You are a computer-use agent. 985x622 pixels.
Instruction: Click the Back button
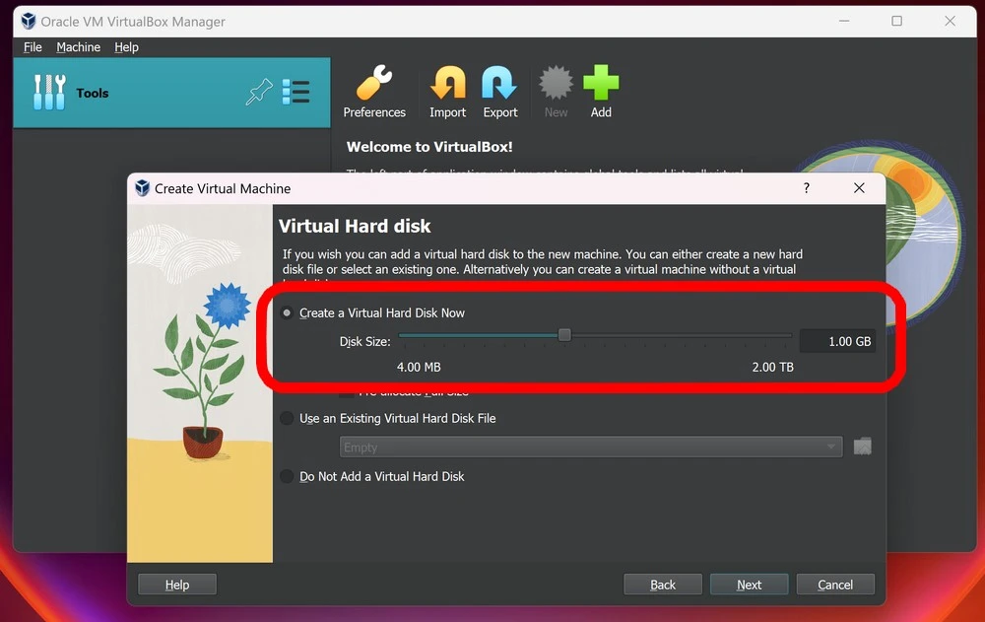pyautogui.click(x=663, y=585)
